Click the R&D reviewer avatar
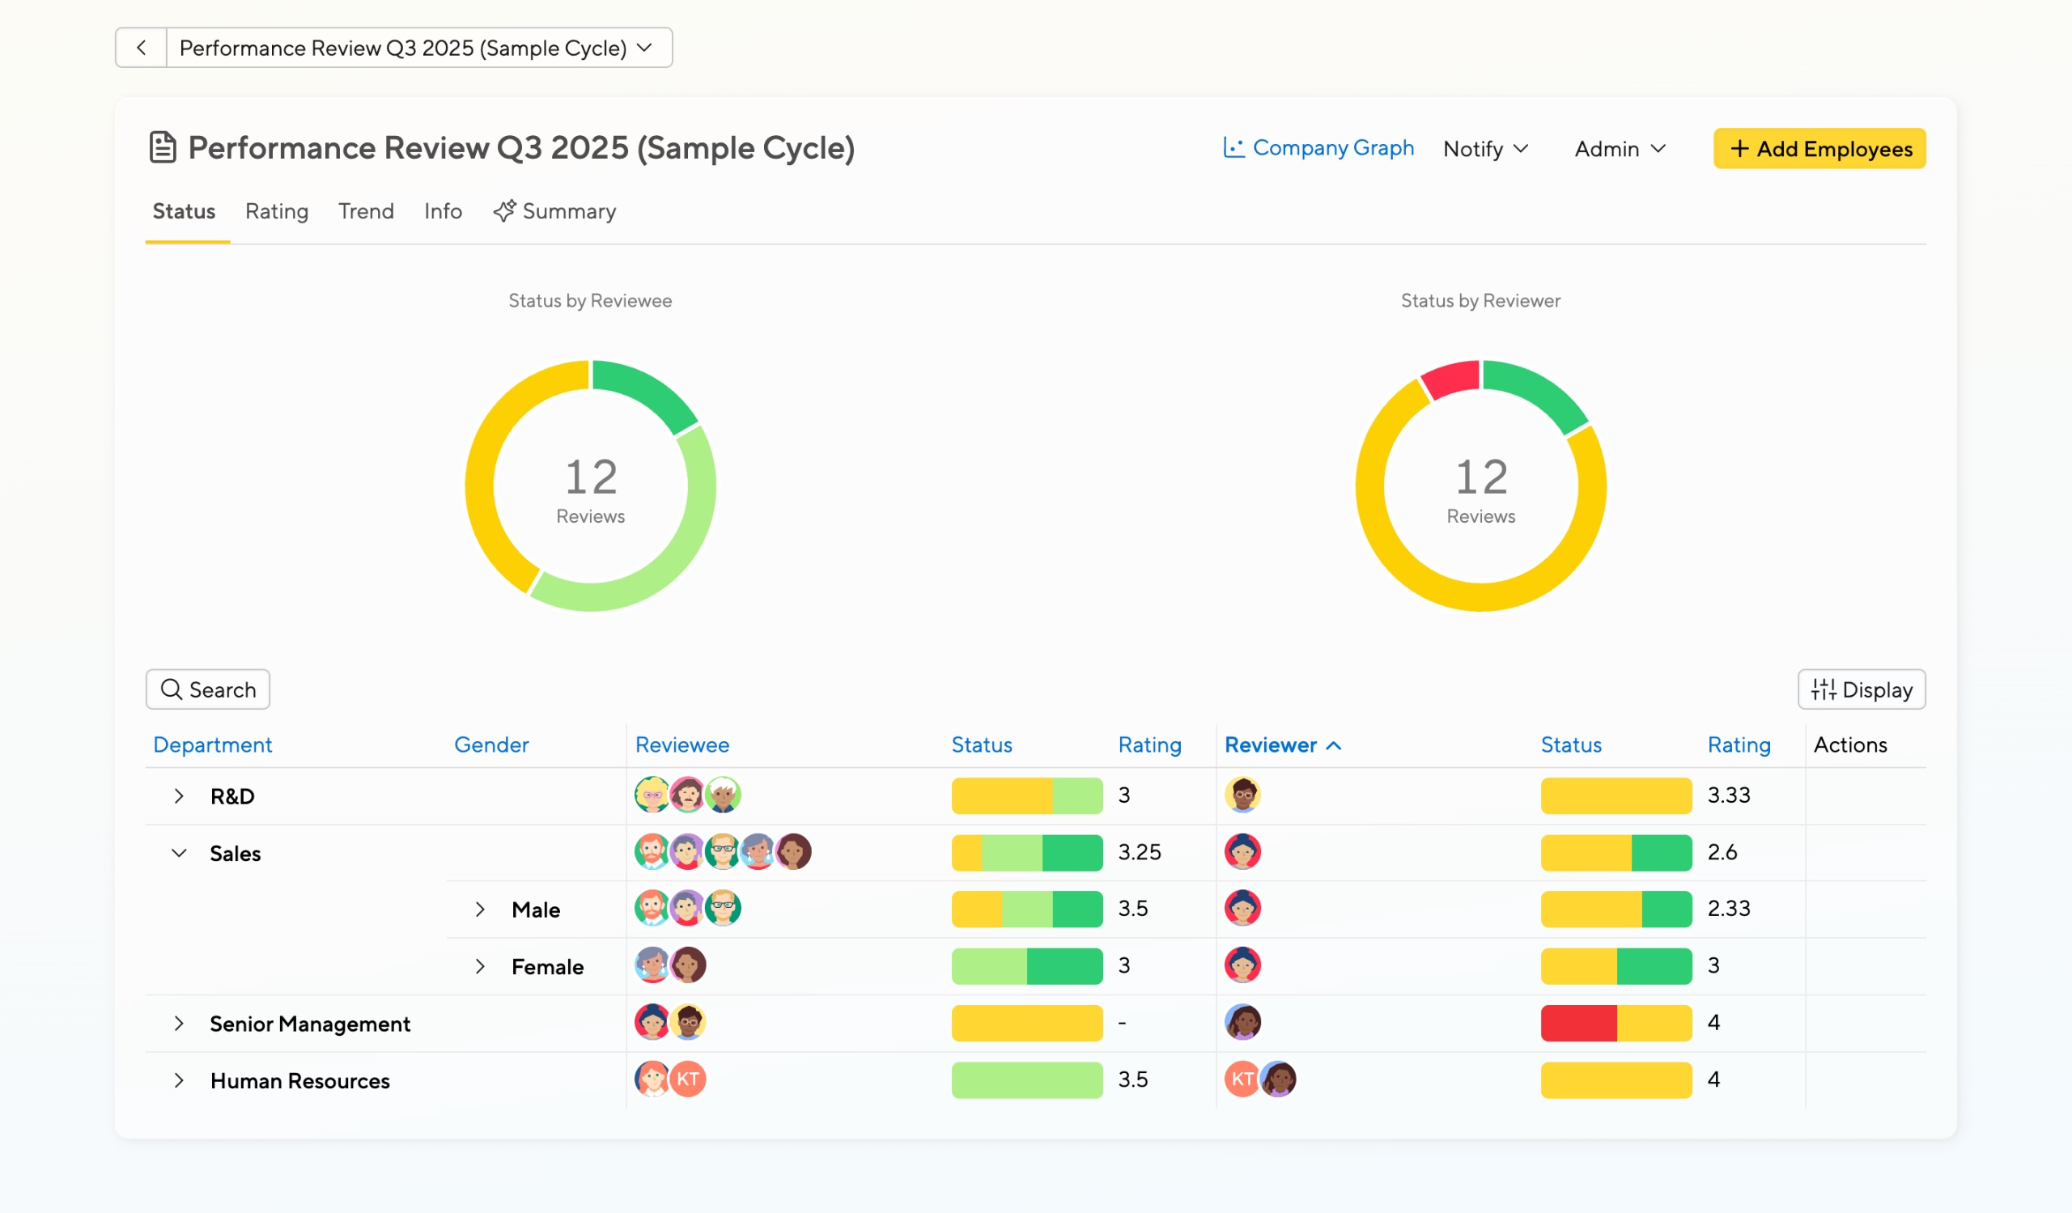Screen dimensions: 2072x1213 [x=1242, y=795]
